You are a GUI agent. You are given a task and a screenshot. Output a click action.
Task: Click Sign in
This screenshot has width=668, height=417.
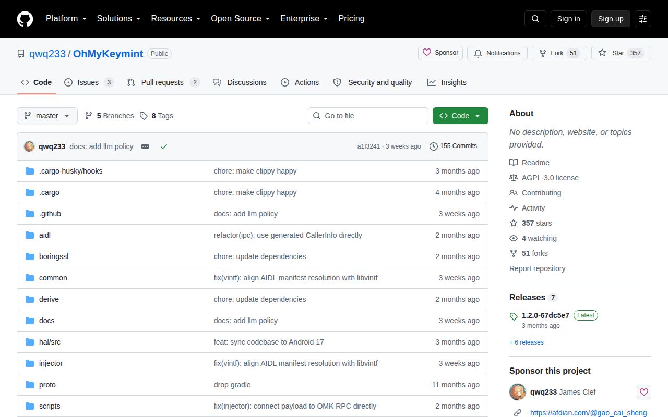[568, 19]
